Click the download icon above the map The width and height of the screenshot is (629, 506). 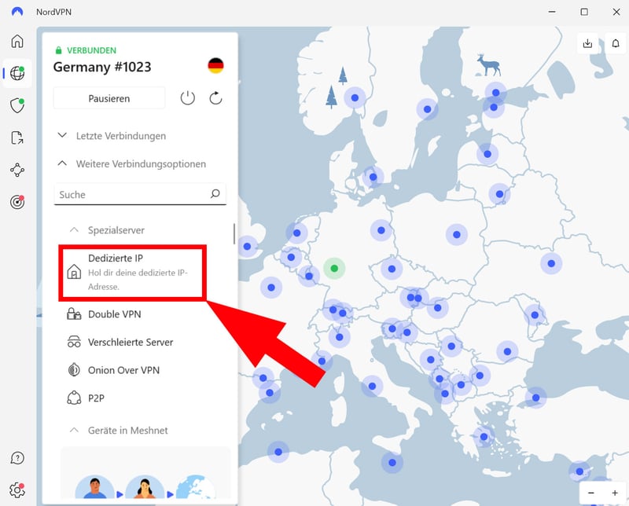pyautogui.click(x=587, y=43)
